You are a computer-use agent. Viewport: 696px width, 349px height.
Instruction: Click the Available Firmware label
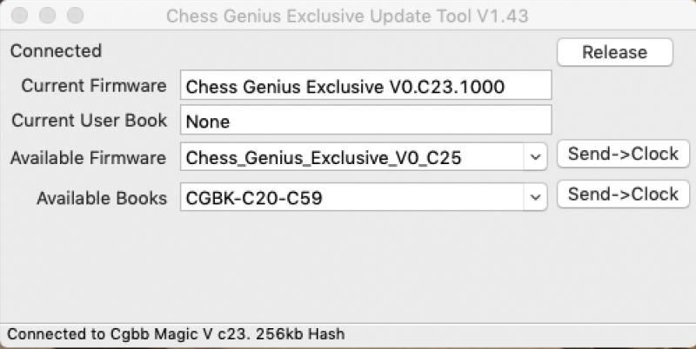[88, 157]
